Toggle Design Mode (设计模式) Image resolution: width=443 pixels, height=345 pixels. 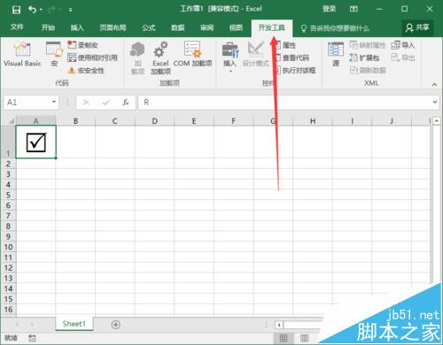pyautogui.click(x=256, y=54)
